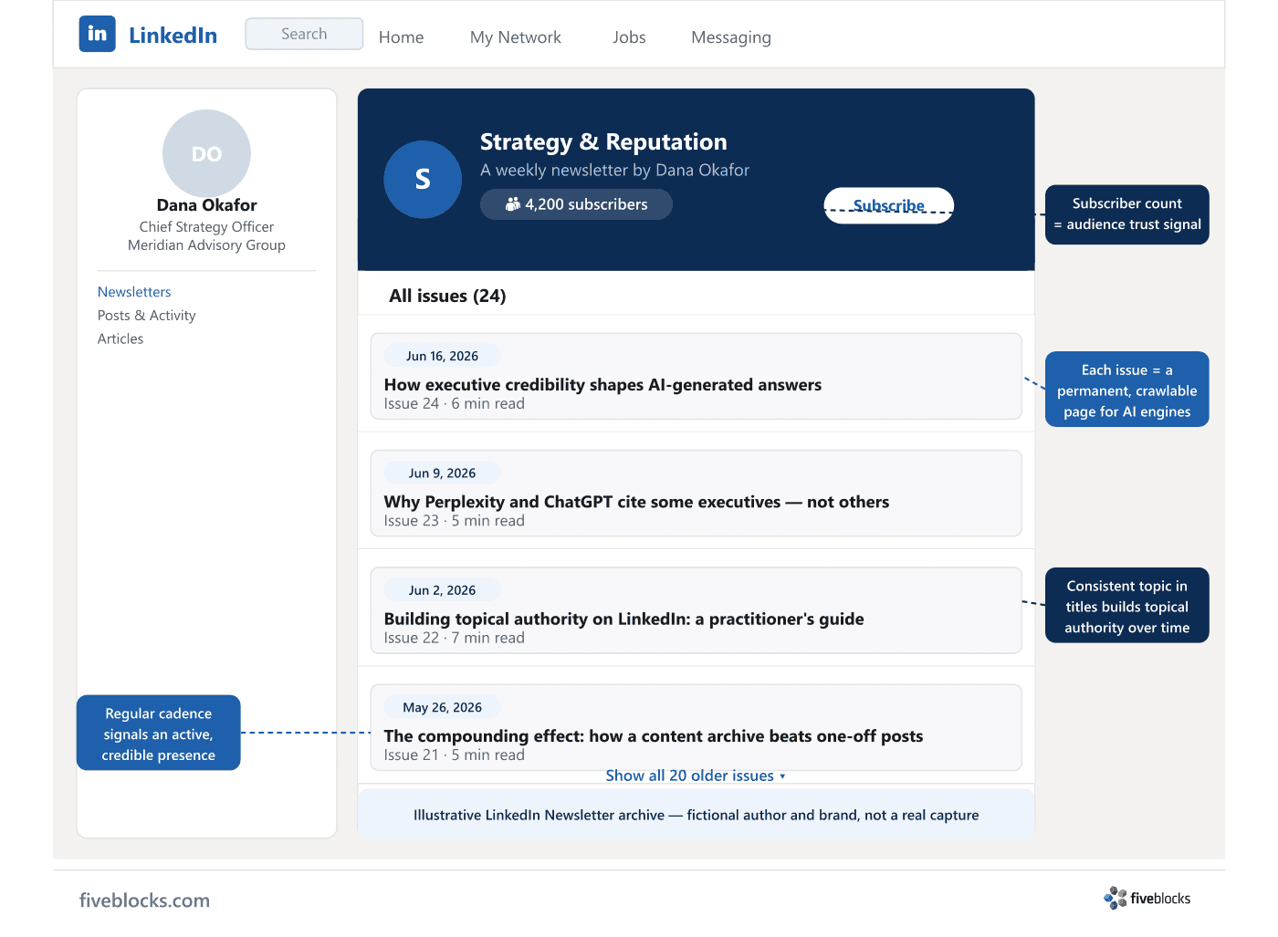The image size is (1278, 937).
Task: Click "A weekly newsletter by Dana Okafor"
Action: tap(614, 171)
